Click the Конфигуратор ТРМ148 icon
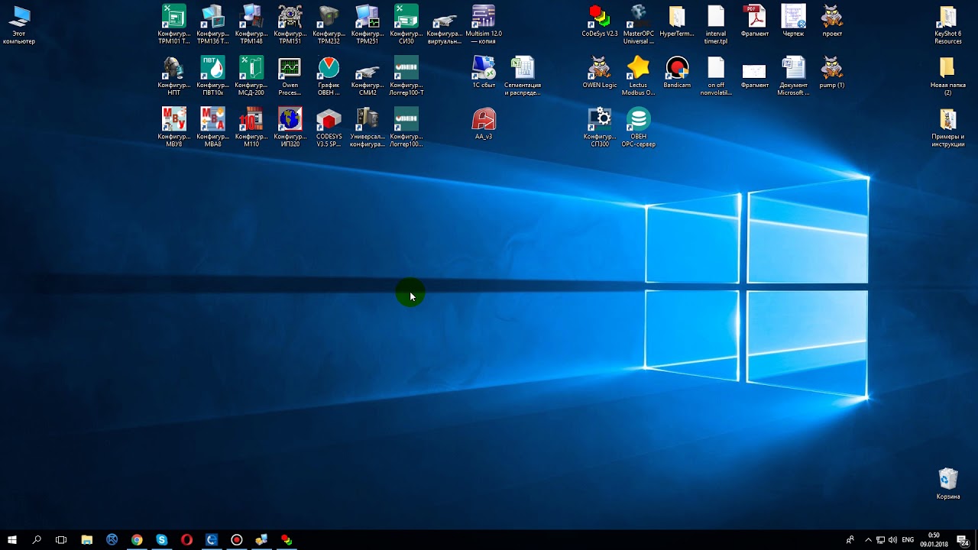This screenshot has width=978, height=550. tap(251, 24)
